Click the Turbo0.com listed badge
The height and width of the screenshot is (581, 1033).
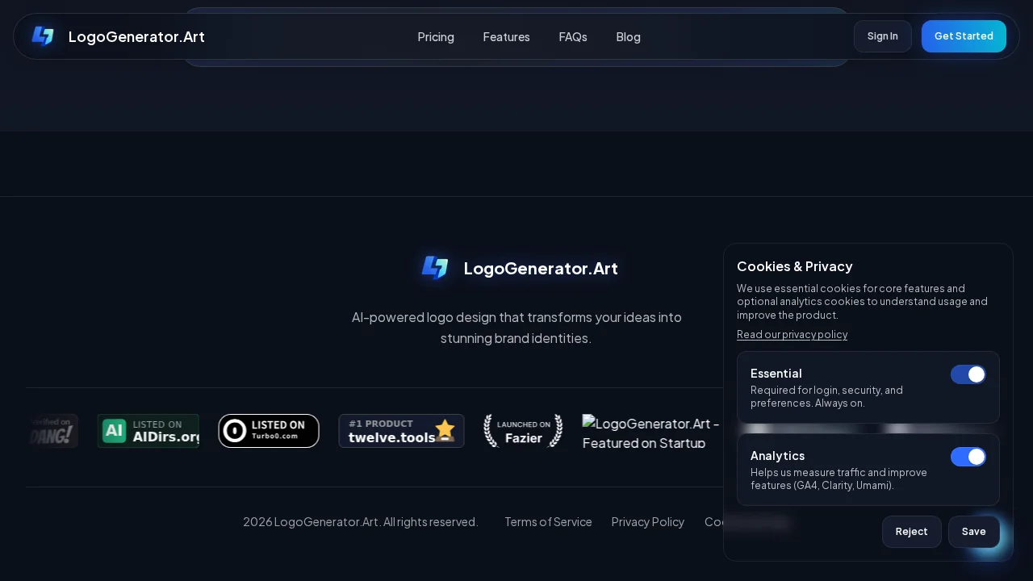tap(269, 431)
